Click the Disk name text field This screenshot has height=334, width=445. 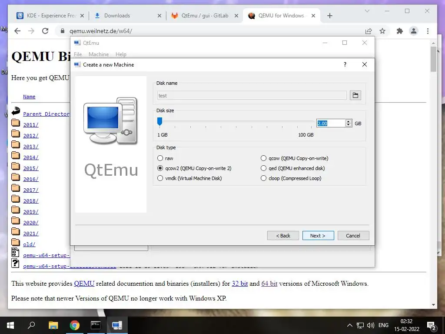pyautogui.click(x=252, y=95)
